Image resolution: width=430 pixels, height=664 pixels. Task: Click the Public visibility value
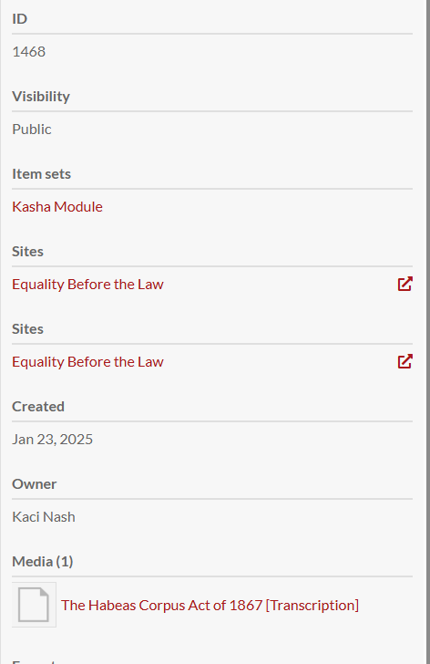32,130
